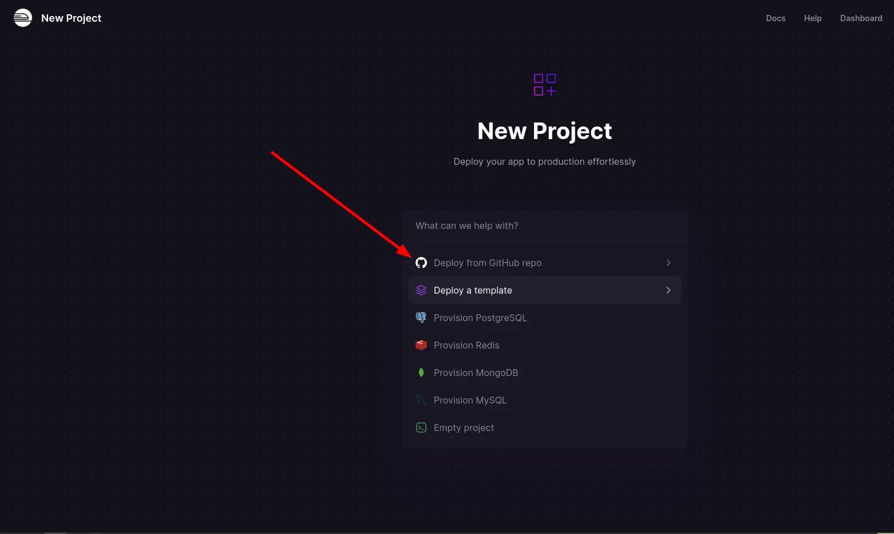Click the PostgreSQL elephant icon
This screenshot has height=534, width=894.
click(x=421, y=318)
